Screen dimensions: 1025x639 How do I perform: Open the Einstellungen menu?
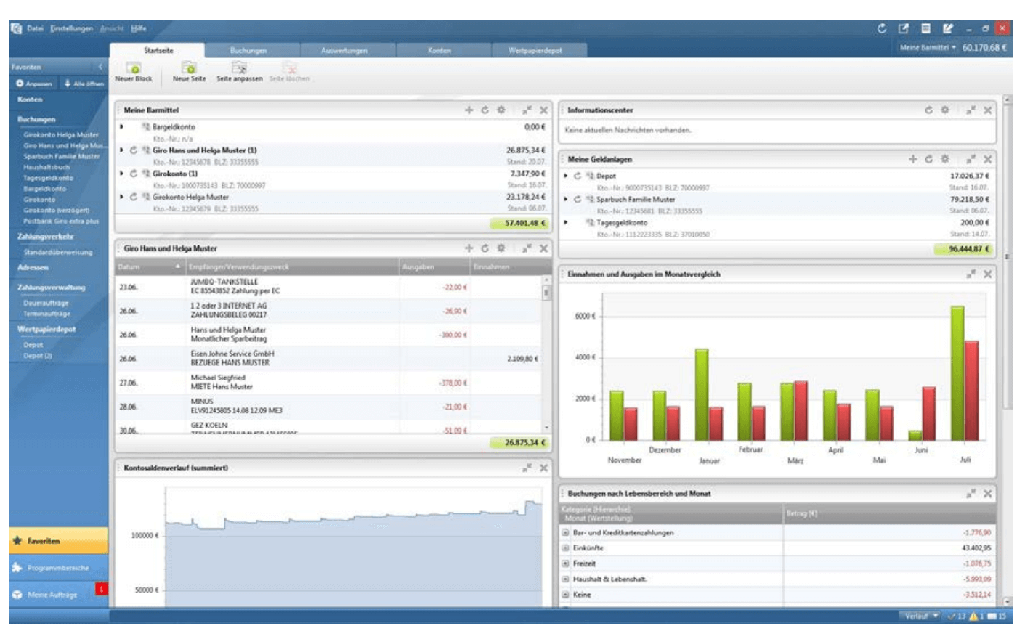tap(71, 28)
